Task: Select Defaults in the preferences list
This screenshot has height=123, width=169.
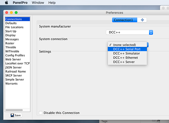Action: [x=17, y=23]
